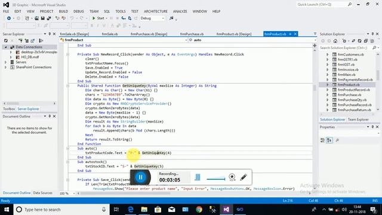Open the DEBUG menu
Screen dimensions: 382x215
coord(78,11)
